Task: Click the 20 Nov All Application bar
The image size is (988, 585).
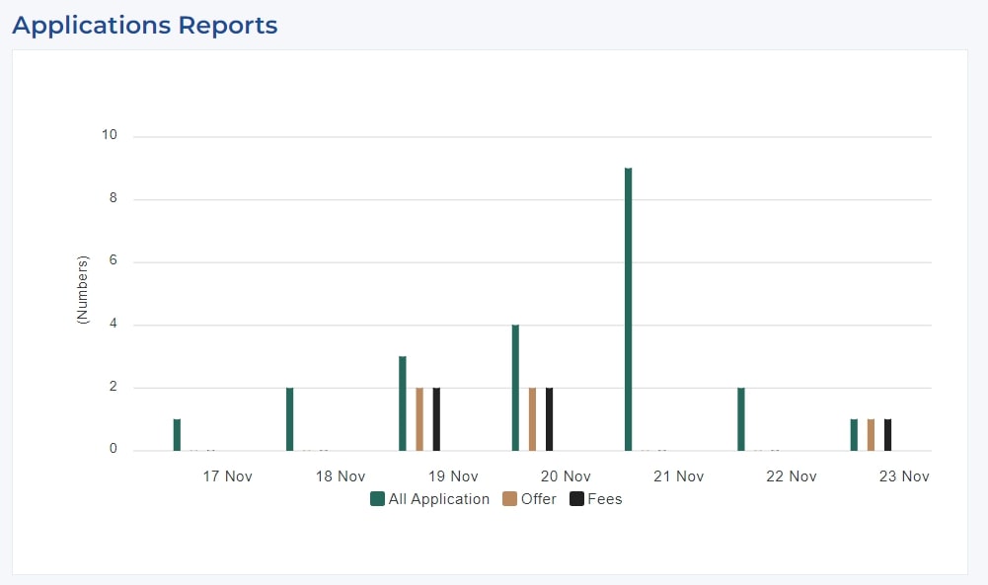Action: (x=515, y=388)
